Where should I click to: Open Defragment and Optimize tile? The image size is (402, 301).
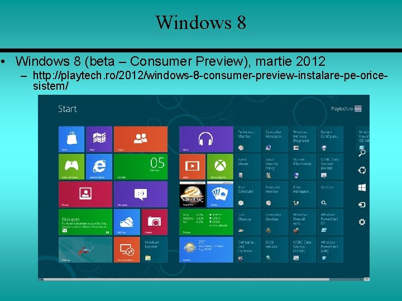click(248, 250)
